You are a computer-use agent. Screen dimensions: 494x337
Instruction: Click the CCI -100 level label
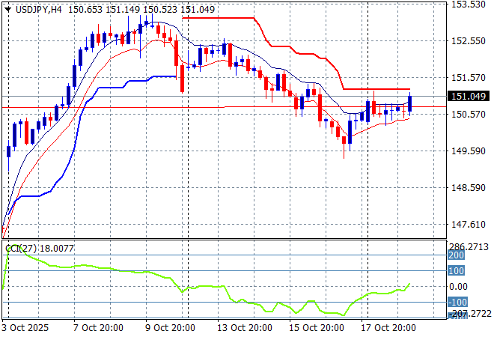(458, 303)
